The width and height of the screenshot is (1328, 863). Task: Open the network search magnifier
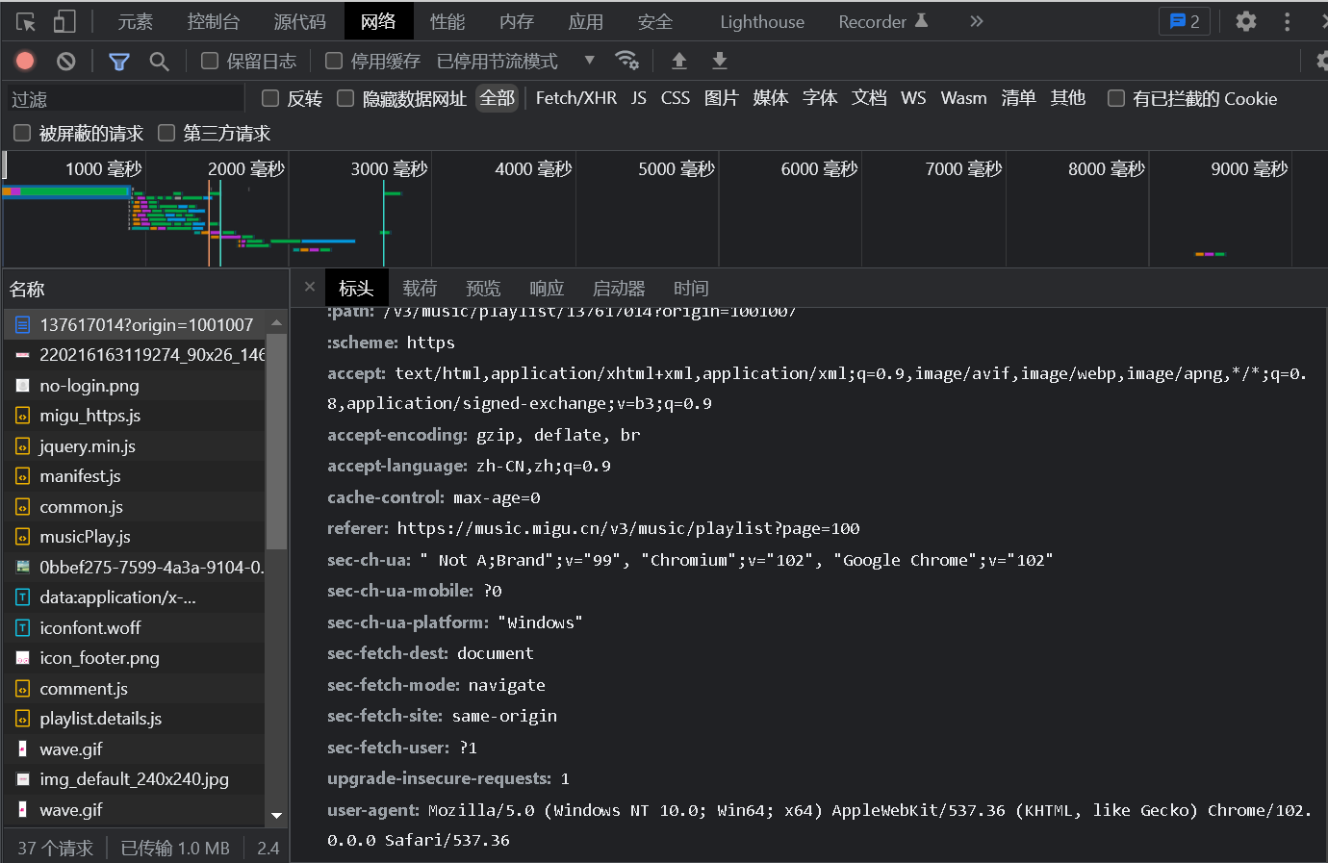159,62
